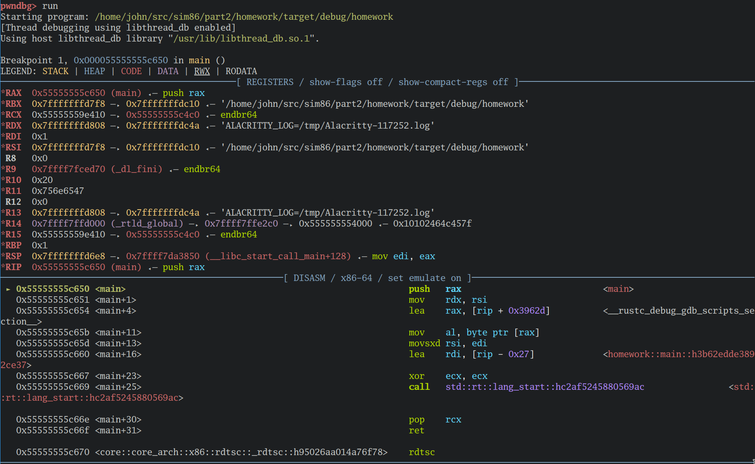Click the DISASM section header

coord(309,278)
